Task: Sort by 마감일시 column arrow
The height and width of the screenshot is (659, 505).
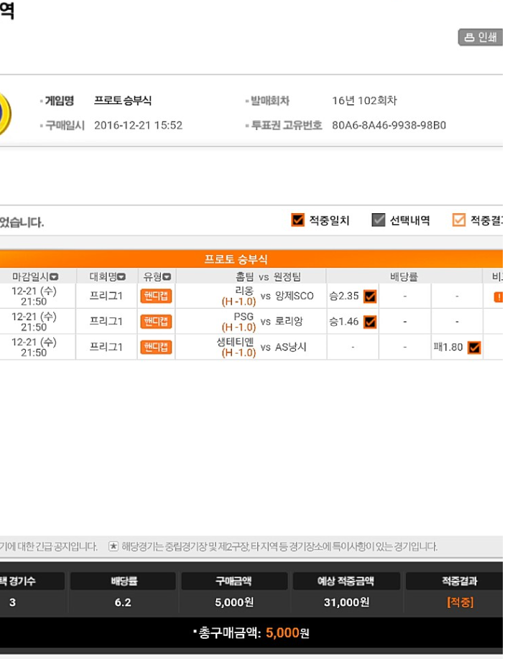Action: [54, 277]
